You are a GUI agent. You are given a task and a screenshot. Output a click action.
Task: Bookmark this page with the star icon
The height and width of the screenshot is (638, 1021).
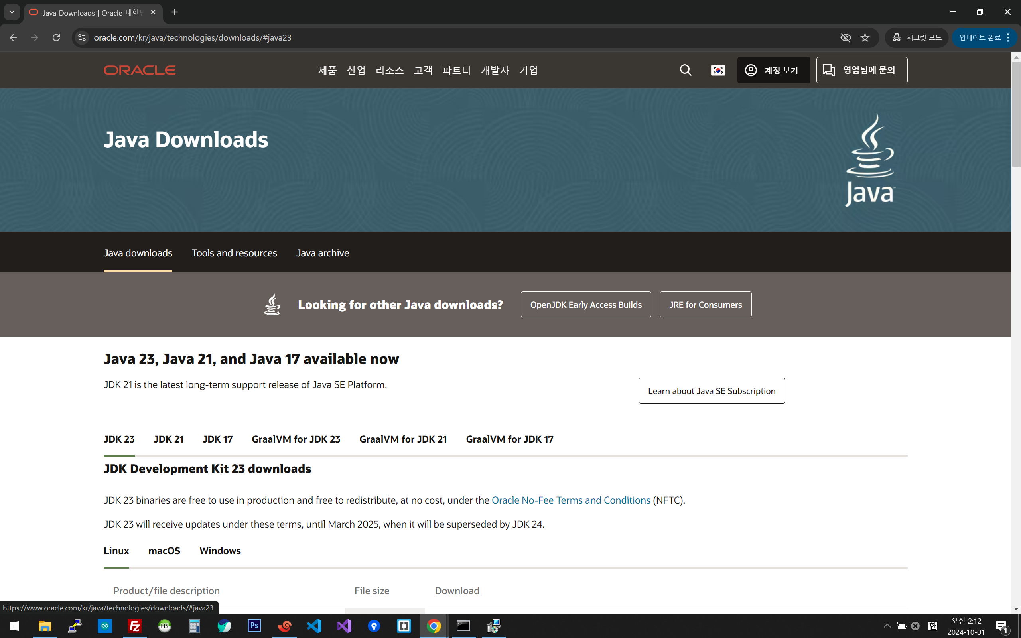[865, 37]
